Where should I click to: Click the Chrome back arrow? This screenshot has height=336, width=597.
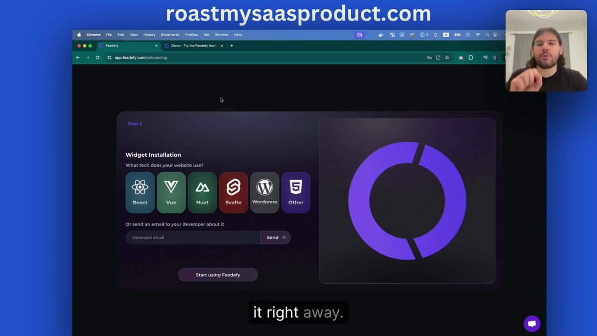coord(78,57)
